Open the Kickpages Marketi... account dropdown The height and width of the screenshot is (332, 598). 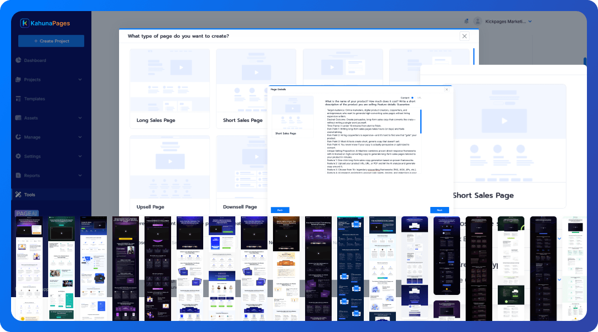tap(508, 22)
